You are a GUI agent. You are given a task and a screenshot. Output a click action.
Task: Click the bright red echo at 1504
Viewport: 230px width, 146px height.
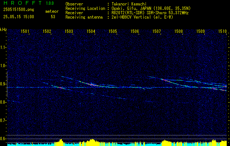[x=93, y=85]
